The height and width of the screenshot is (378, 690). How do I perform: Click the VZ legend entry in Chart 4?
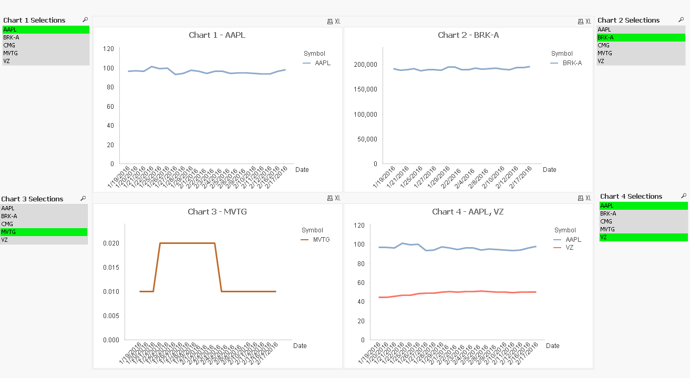click(571, 247)
